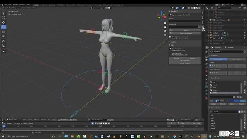
Task: Click the Rest Position button
Action: pyautogui.click(x=237, y=59)
